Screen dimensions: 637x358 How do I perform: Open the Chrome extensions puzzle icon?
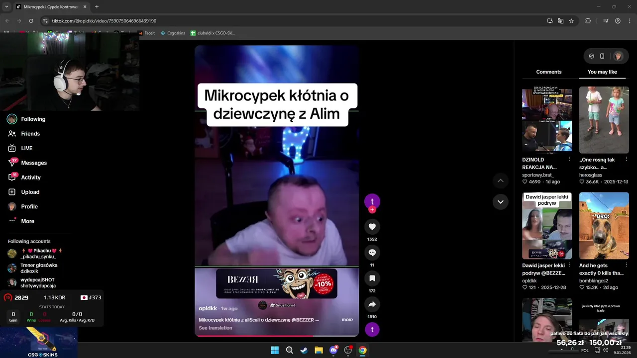click(588, 21)
